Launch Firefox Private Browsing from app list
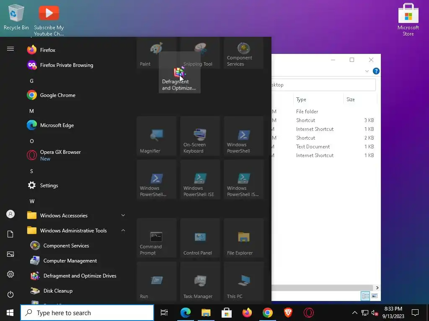Image resolution: width=429 pixels, height=321 pixels. click(x=77, y=65)
